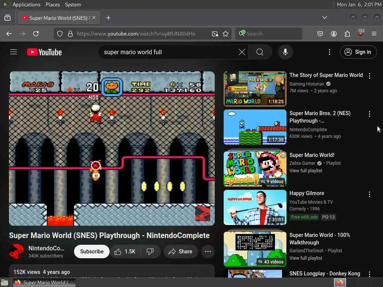Viewport: 383px width, 287px height.
Task: Open the Places menu
Action: tap(52, 4)
